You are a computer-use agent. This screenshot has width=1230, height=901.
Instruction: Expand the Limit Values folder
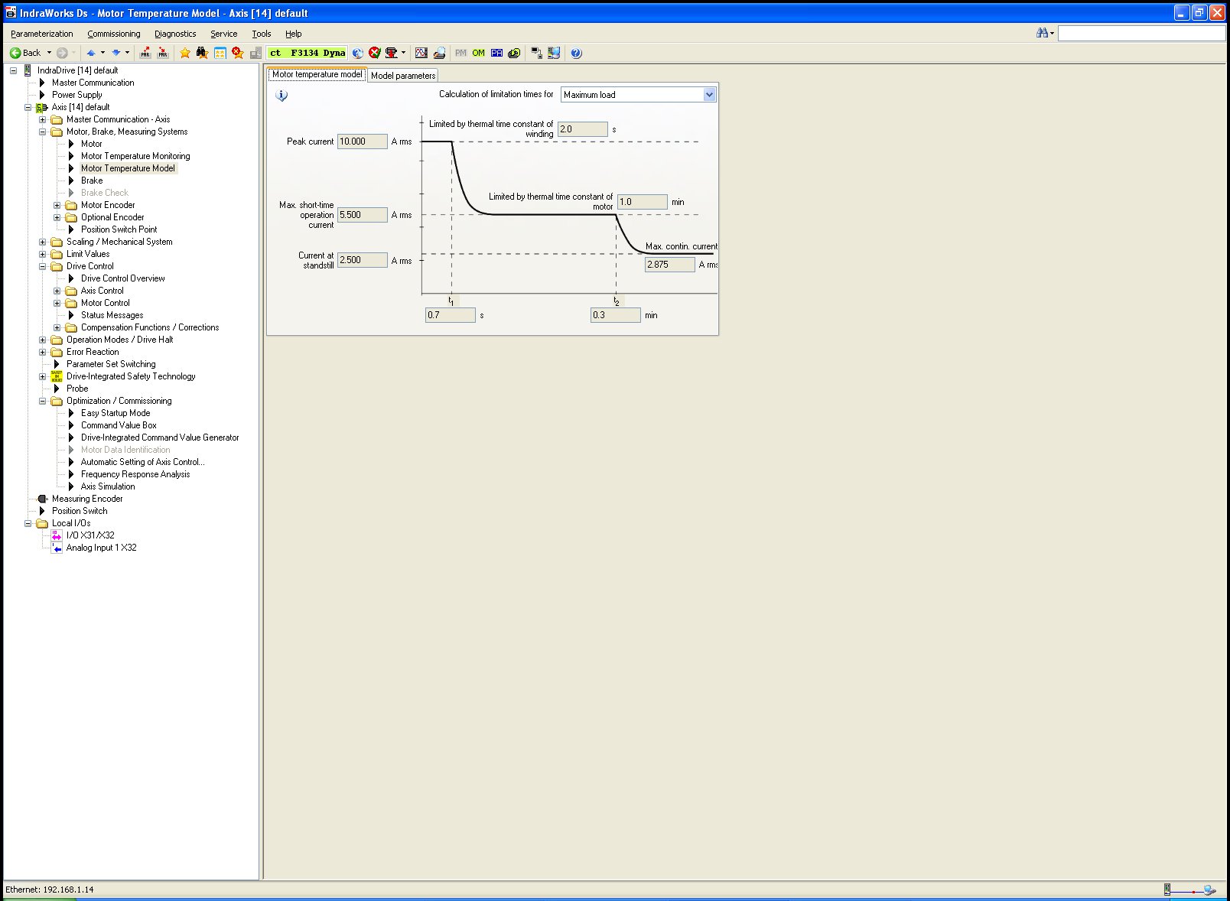[x=43, y=254]
